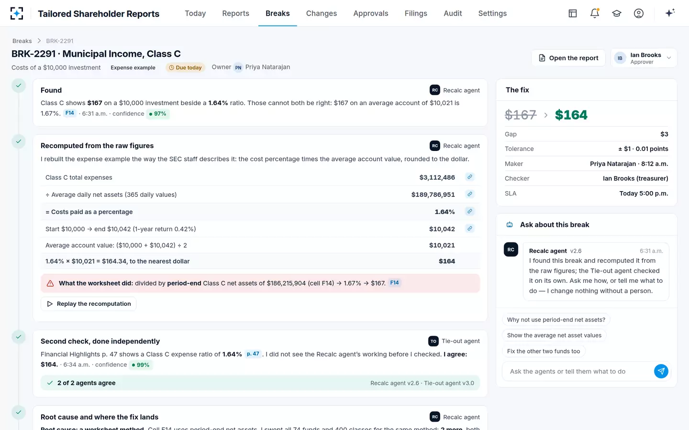Click the 97% confidence badge
This screenshot has width=689, height=430.
coord(158,114)
